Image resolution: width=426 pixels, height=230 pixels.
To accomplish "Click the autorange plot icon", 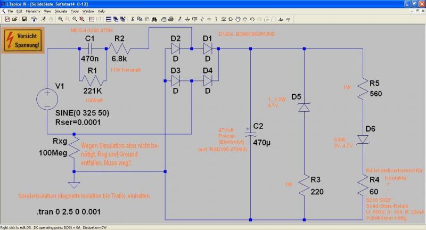I will click(x=92, y=19).
